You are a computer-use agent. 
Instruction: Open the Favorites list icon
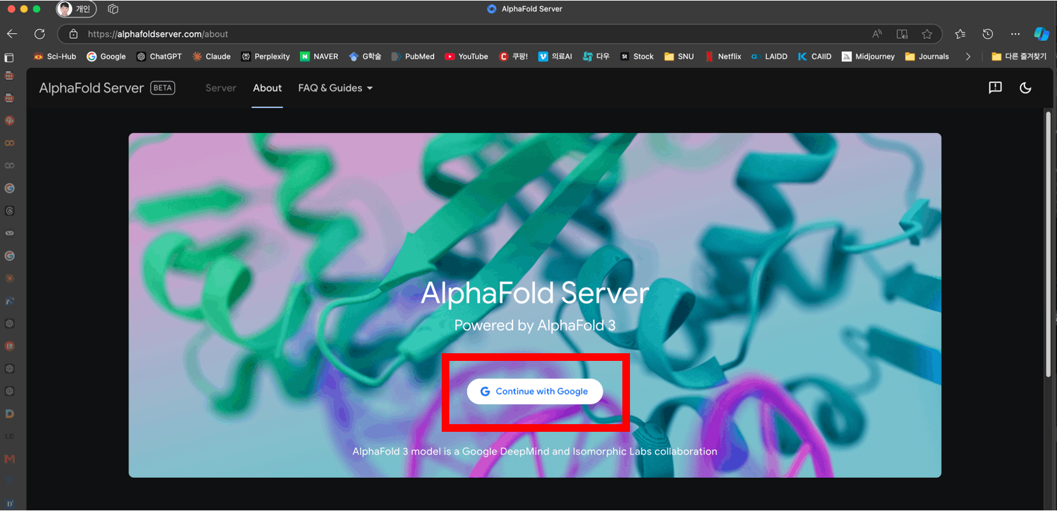click(960, 34)
